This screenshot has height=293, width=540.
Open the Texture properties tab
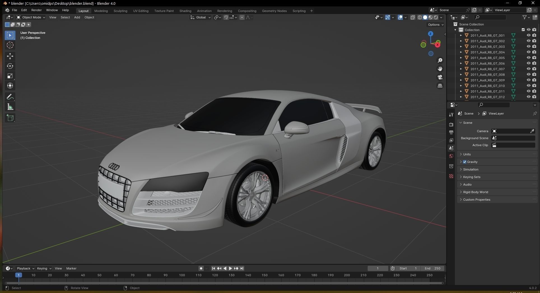pos(451,176)
